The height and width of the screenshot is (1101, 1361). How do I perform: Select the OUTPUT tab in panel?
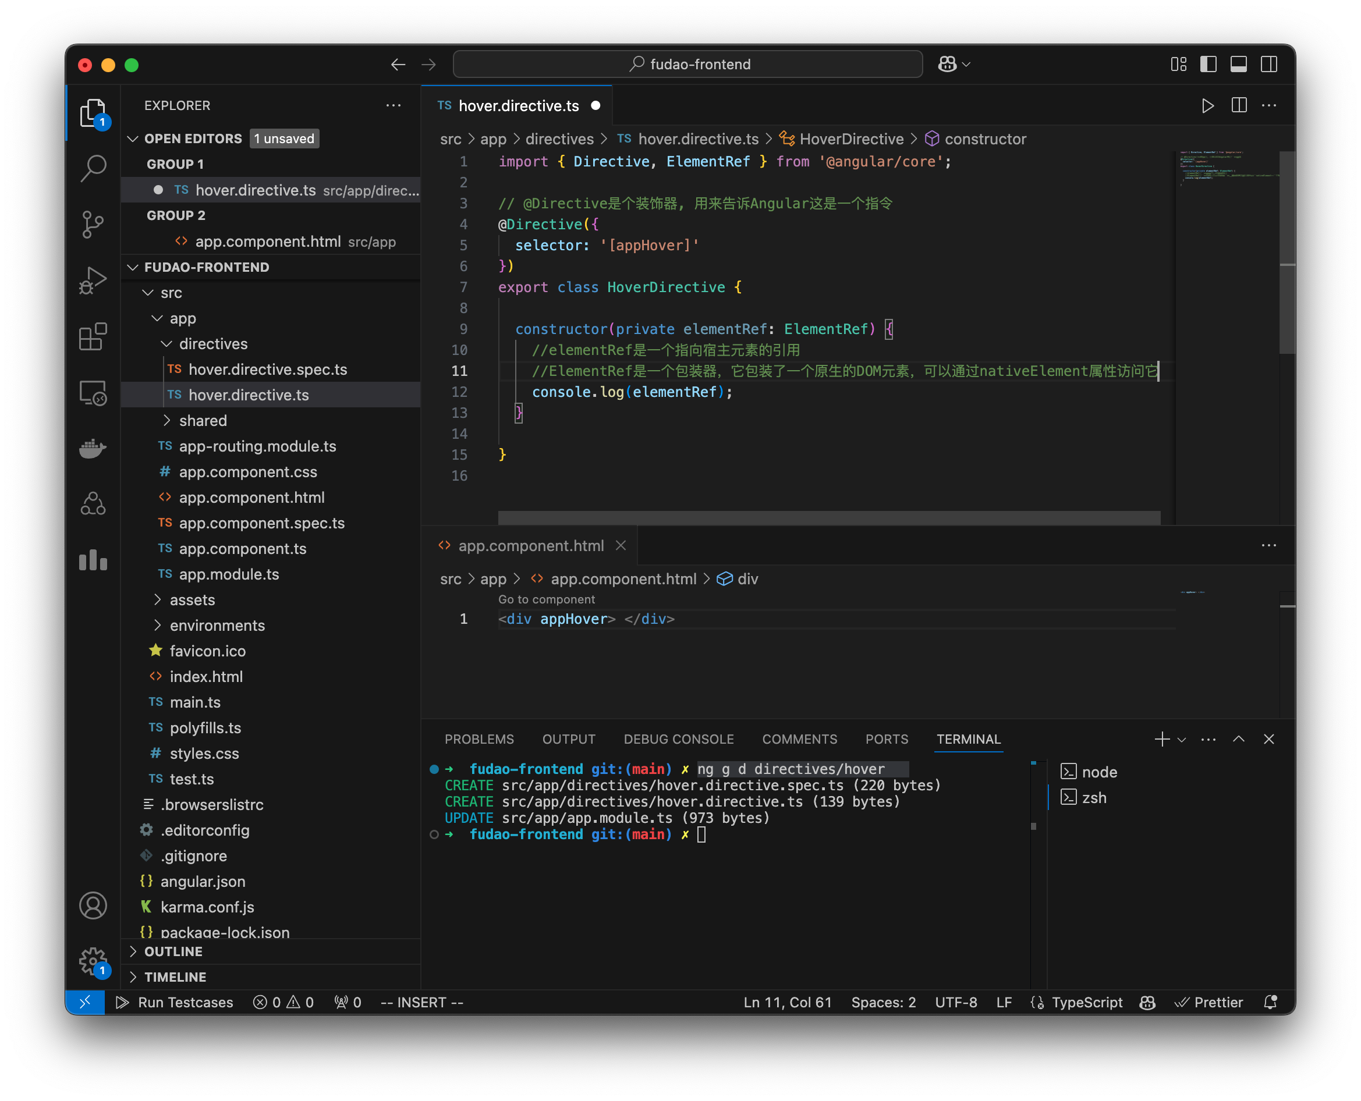pyautogui.click(x=568, y=738)
